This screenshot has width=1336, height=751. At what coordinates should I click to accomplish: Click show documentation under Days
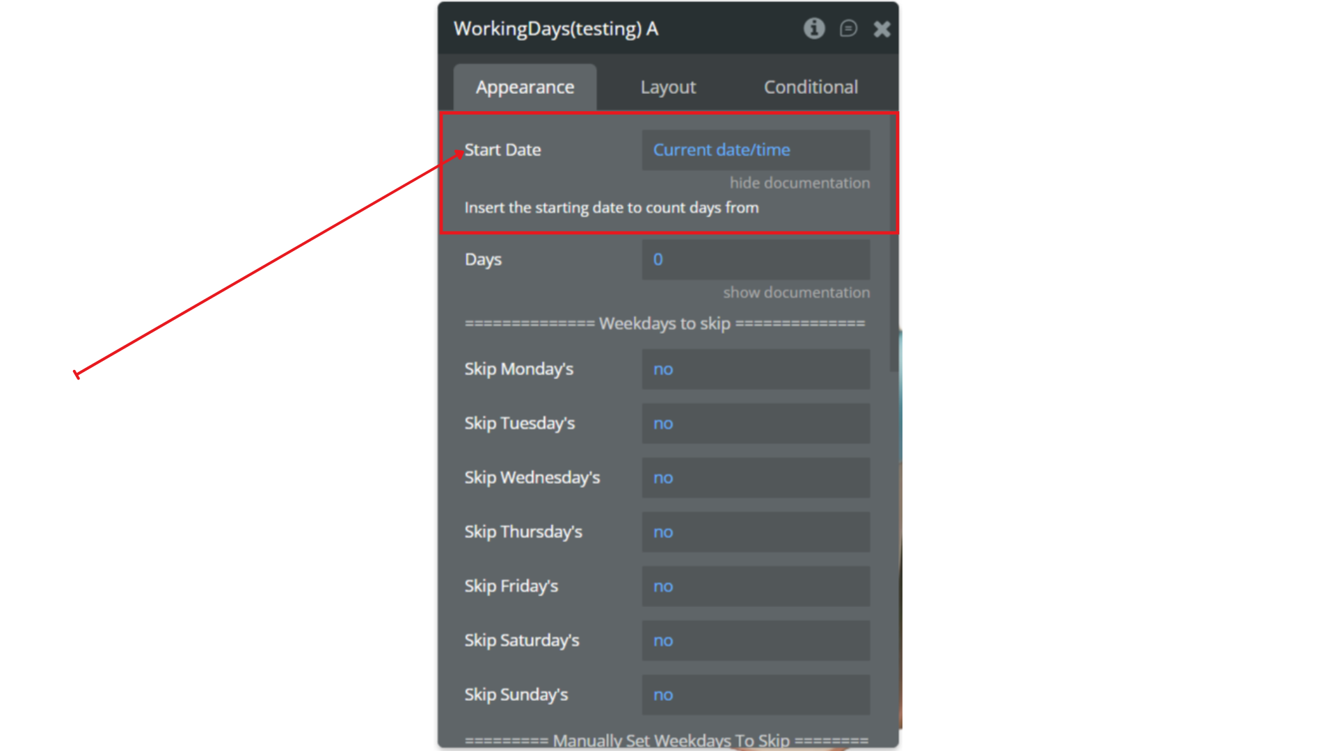[796, 293]
